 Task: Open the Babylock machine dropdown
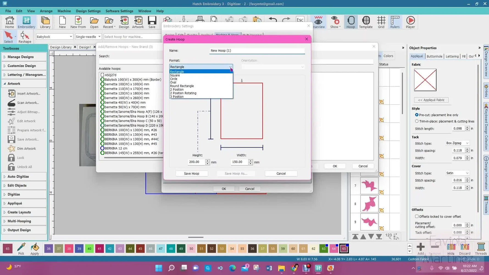[71, 36]
